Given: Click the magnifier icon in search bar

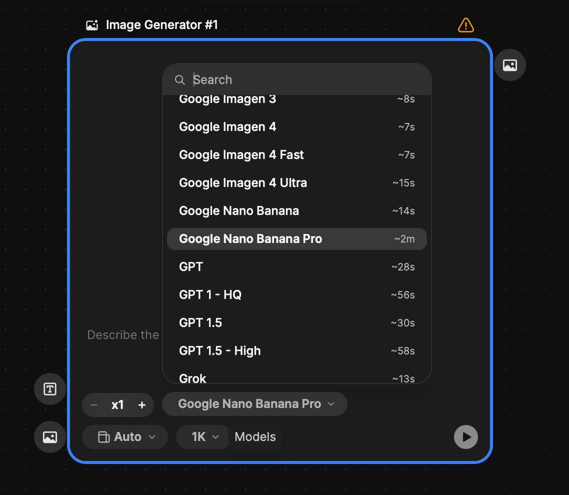Looking at the screenshot, I should point(179,80).
